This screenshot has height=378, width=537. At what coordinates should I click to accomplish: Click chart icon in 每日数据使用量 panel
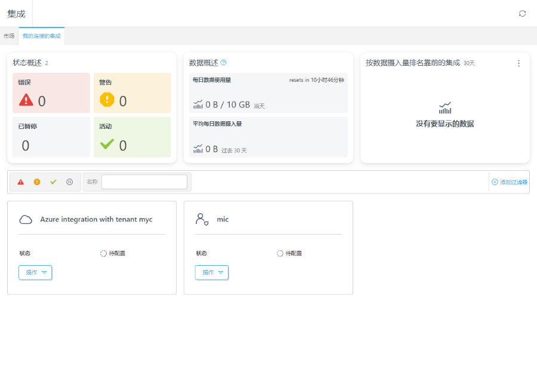(x=198, y=105)
